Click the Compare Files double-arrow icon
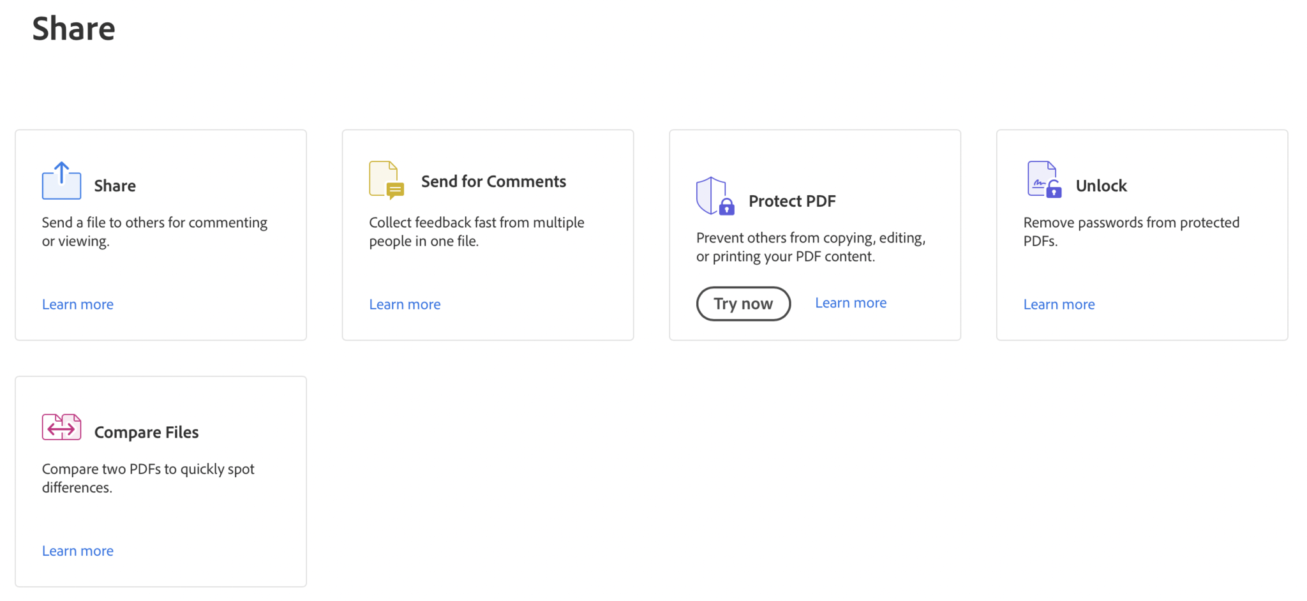 (x=61, y=427)
